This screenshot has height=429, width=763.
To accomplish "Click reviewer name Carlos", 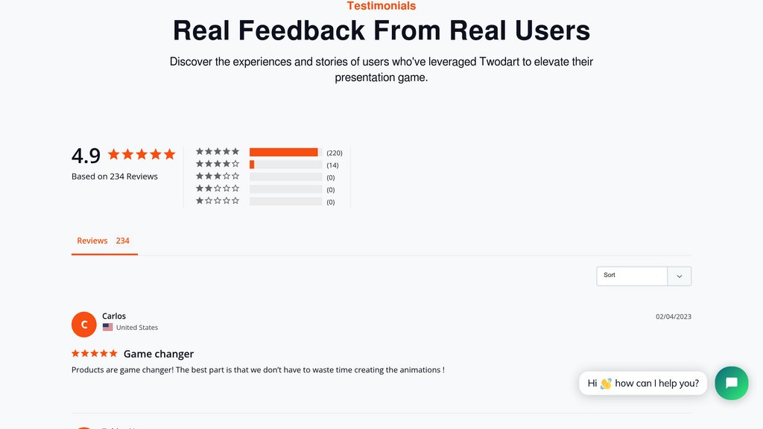I will pos(114,316).
